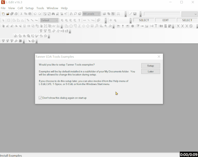The height and width of the screenshot is (157, 198).
Task: Open the Tools menu
Action: click(x=40, y=8)
